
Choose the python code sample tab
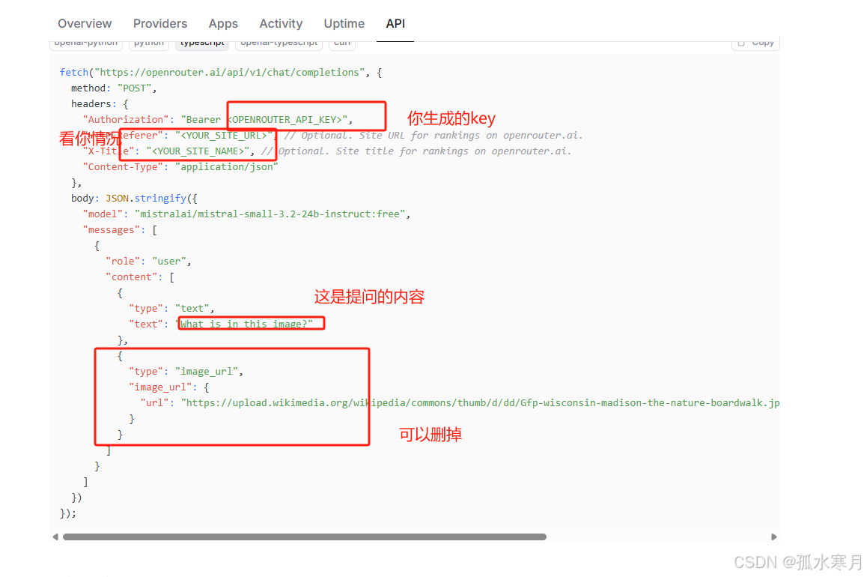pyautogui.click(x=149, y=43)
